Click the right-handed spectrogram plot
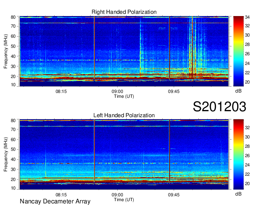This screenshot has width=254, height=206. coord(124,51)
